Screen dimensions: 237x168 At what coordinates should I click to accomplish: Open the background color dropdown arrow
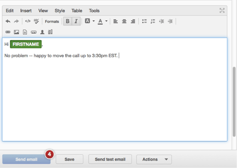94,21
